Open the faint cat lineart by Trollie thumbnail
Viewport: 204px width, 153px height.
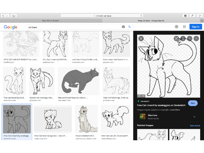pos(85,44)
